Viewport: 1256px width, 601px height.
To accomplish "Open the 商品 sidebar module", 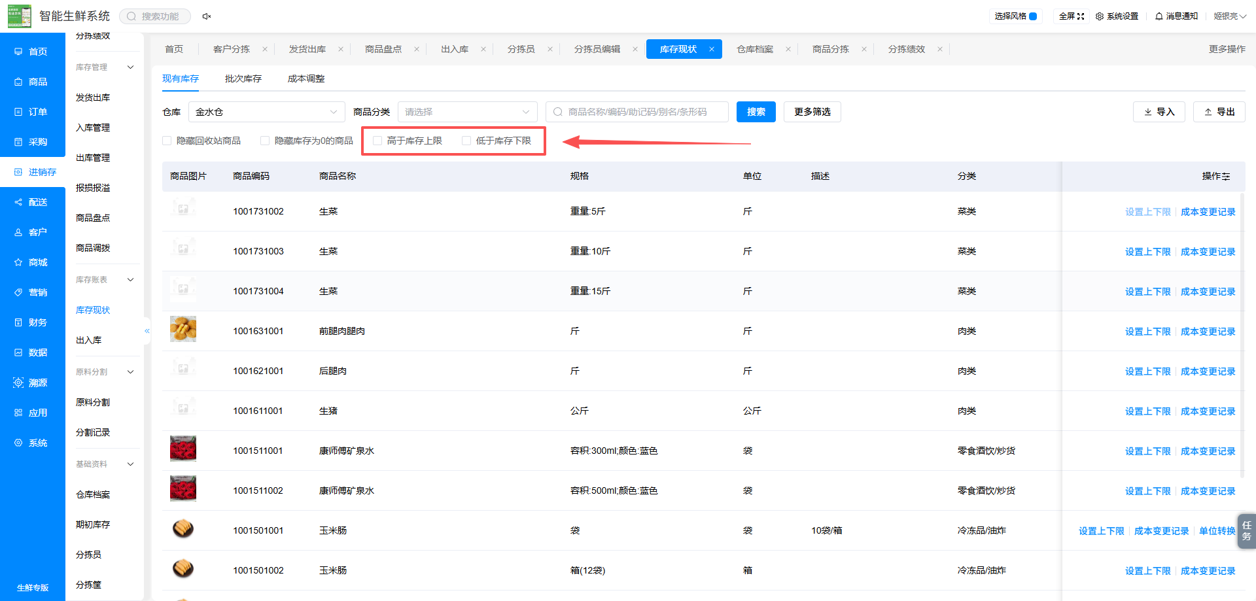I will 31,82.
